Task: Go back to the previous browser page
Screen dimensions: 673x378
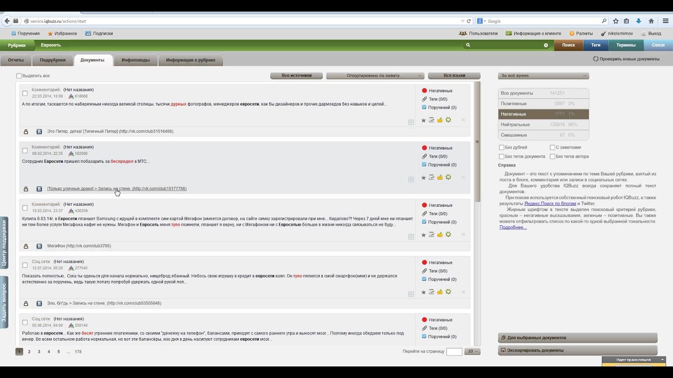Action: tap(6, 21)
